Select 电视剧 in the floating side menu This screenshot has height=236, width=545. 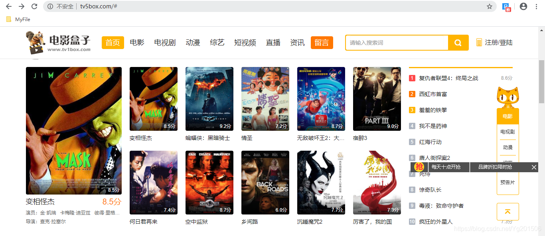507,132
